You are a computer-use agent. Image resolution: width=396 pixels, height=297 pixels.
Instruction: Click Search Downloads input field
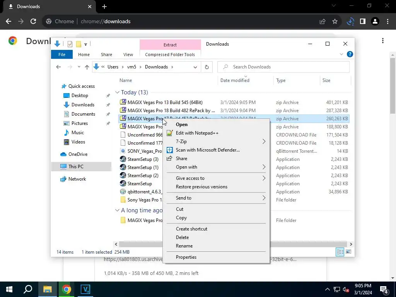(283, 67)
